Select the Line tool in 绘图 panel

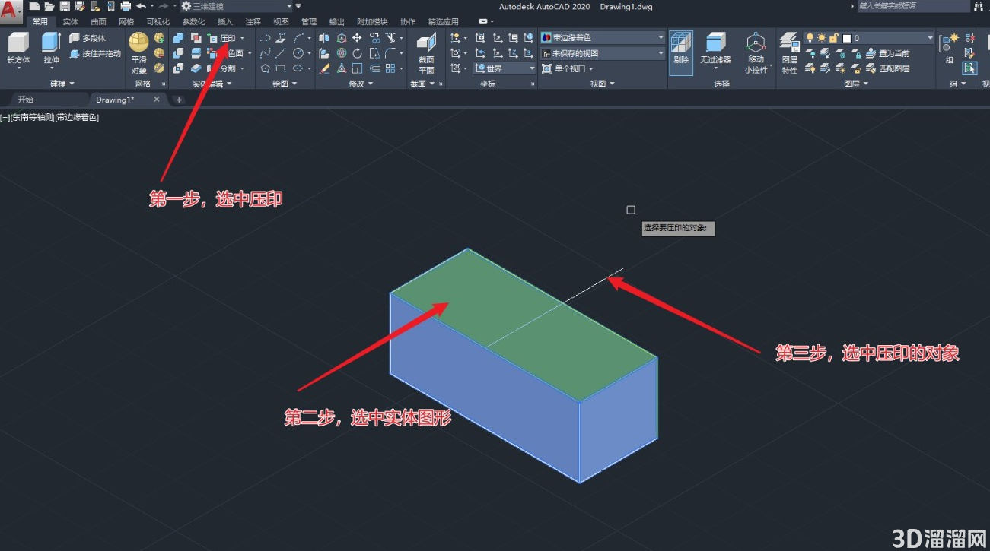(x=281, y=53)
